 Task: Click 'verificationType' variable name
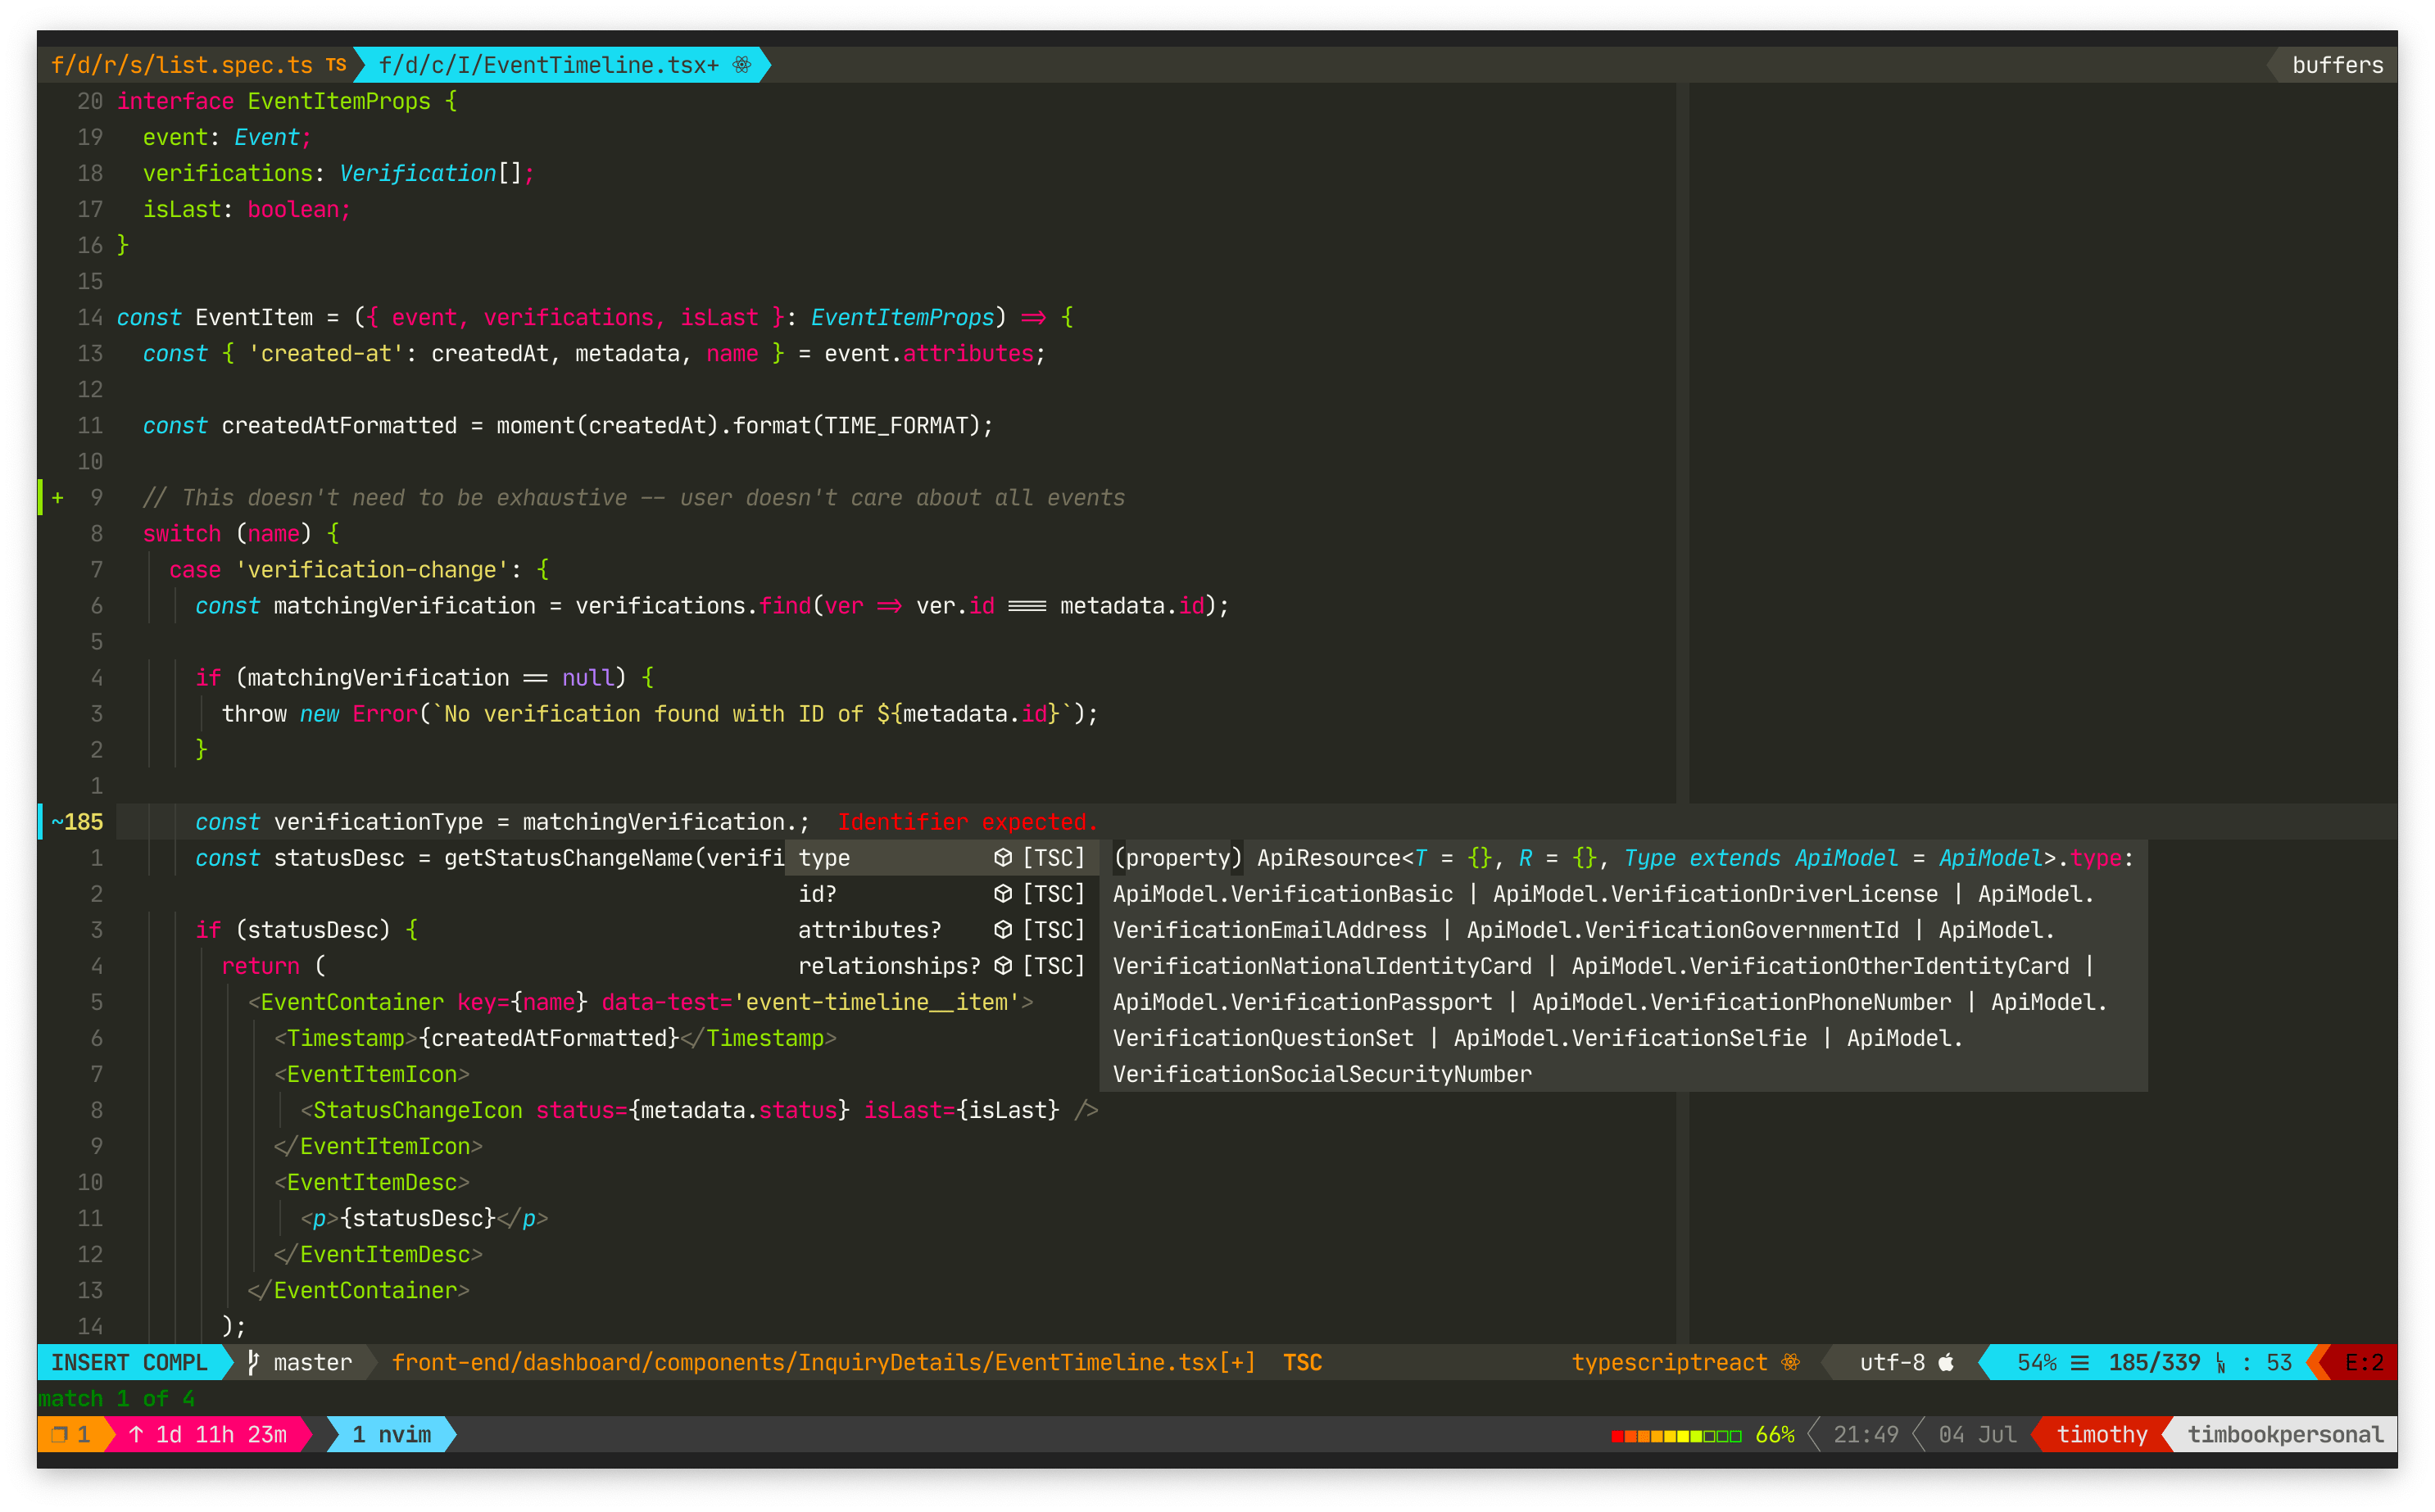(x=378, y=821)
